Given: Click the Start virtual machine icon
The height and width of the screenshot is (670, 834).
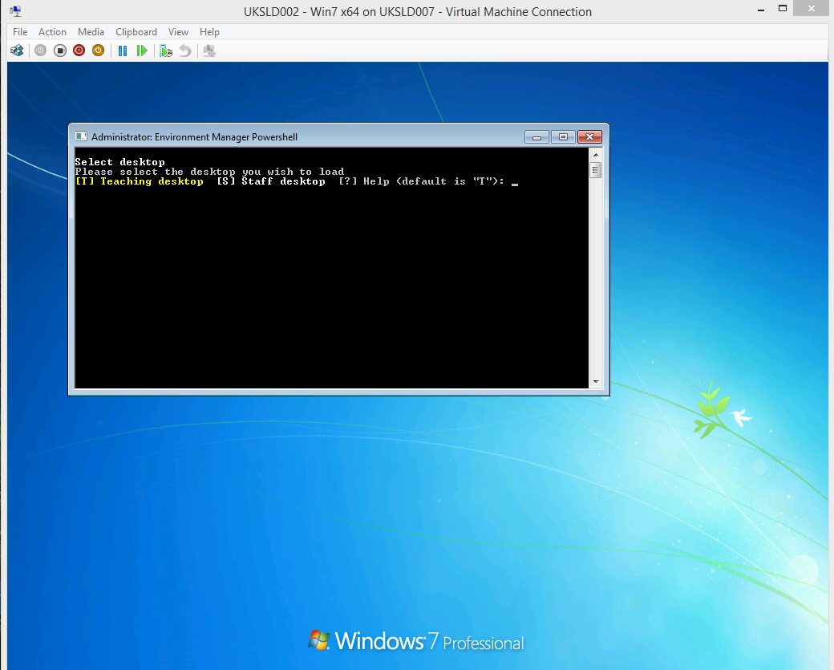Looking at the screenshot, I should [x=40, y=51].
